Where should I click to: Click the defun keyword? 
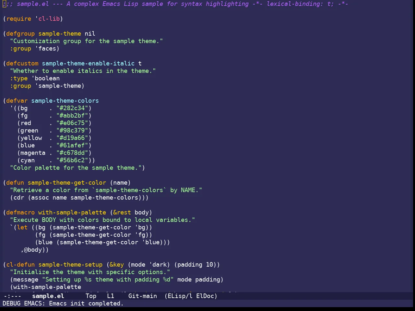pos(15,183)
